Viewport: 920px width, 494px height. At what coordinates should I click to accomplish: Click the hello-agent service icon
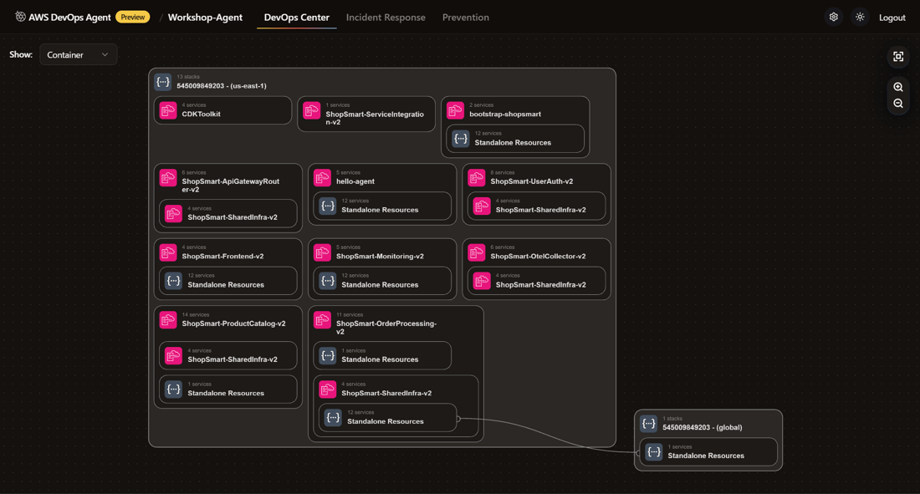tap(323, 176)
